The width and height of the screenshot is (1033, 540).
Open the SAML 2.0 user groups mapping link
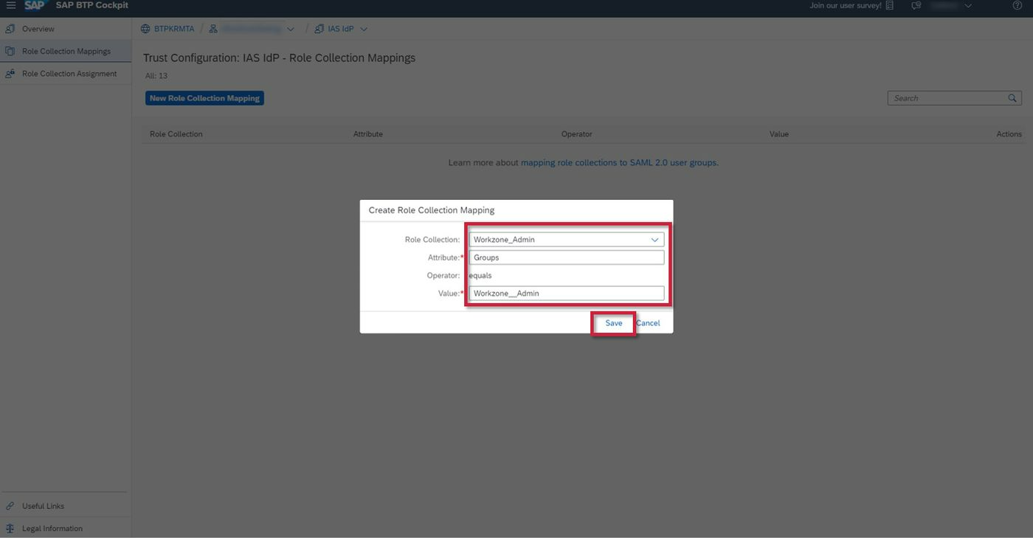tap(619, 163)
